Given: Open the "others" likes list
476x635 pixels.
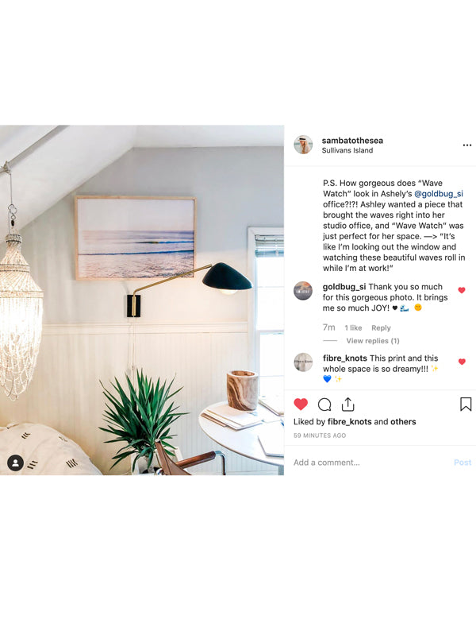Looking at the screenshot, I should (403, 421).
